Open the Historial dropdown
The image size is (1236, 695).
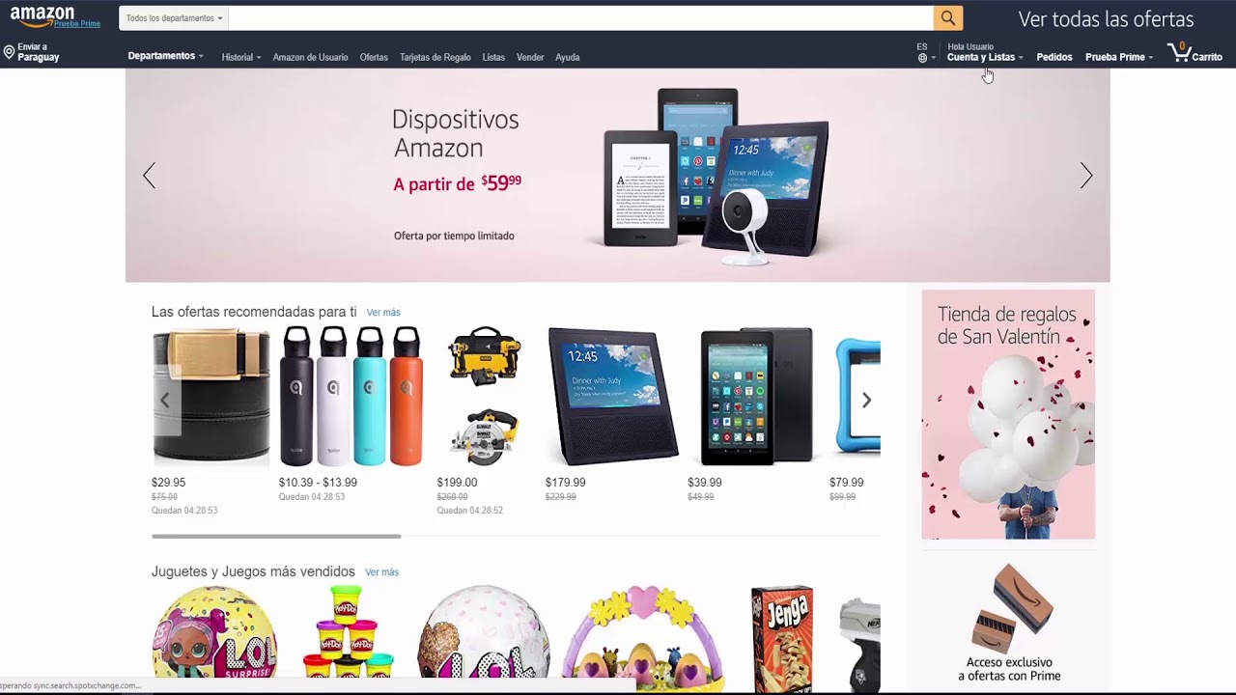coord(240,57)
